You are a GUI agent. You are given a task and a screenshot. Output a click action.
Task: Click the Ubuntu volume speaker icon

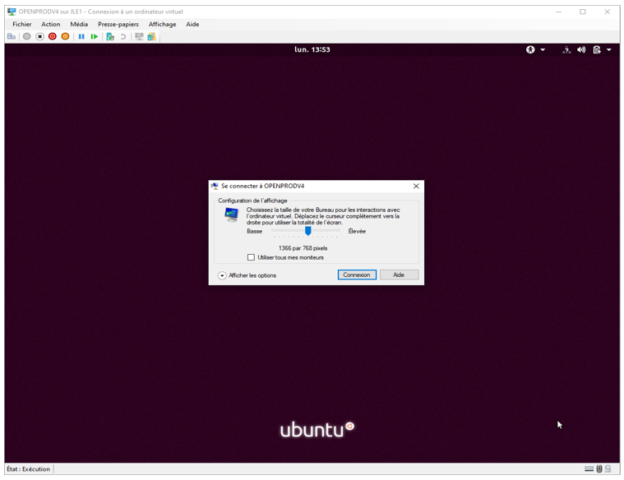pos(581,50)
